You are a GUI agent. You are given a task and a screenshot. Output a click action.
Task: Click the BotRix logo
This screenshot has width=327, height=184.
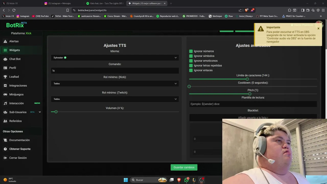(16, 25)
